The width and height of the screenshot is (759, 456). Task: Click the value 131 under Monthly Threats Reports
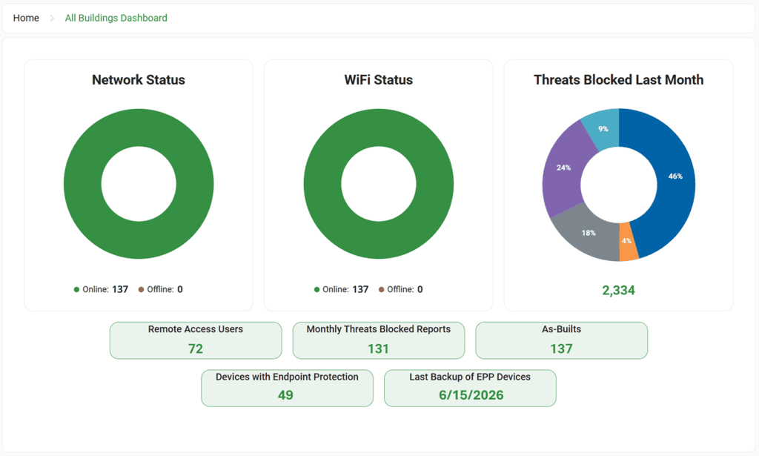378,348
